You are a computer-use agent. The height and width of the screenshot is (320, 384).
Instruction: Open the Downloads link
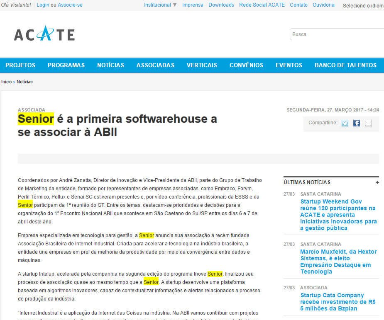tap(221, 5)
